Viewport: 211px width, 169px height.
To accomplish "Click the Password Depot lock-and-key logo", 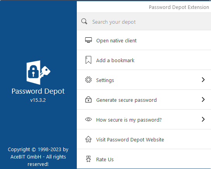I will (x=38, y=73).
